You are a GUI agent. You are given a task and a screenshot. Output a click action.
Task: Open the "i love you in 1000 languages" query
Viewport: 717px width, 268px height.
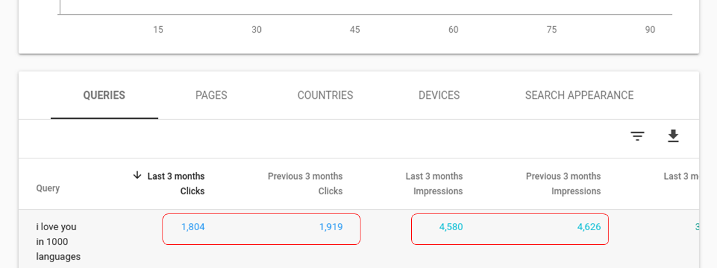tap(57, 242)
